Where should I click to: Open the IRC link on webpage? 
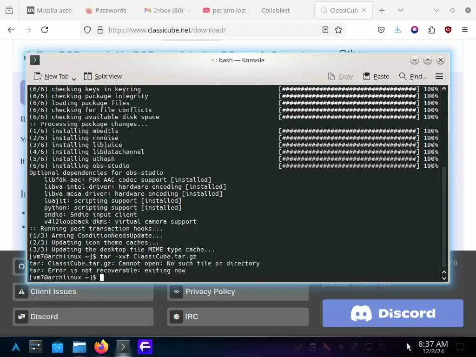(238, 317)
